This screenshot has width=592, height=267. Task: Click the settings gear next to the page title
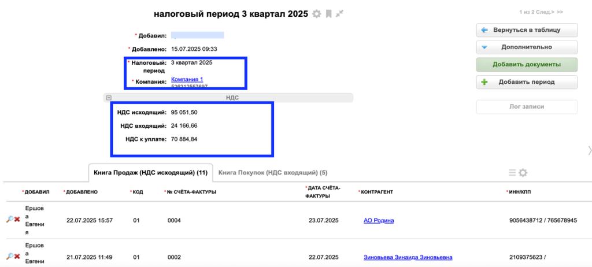pyautogui.click(x=316, y=14)
